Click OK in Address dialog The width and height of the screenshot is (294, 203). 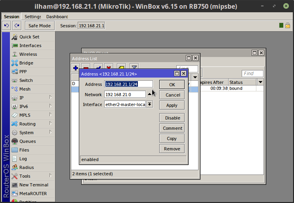(172, 85)
